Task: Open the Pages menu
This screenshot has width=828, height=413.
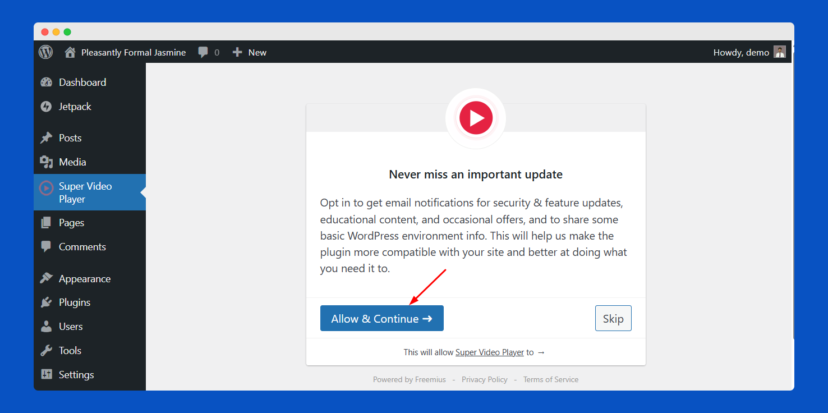Action: point(71,223)
